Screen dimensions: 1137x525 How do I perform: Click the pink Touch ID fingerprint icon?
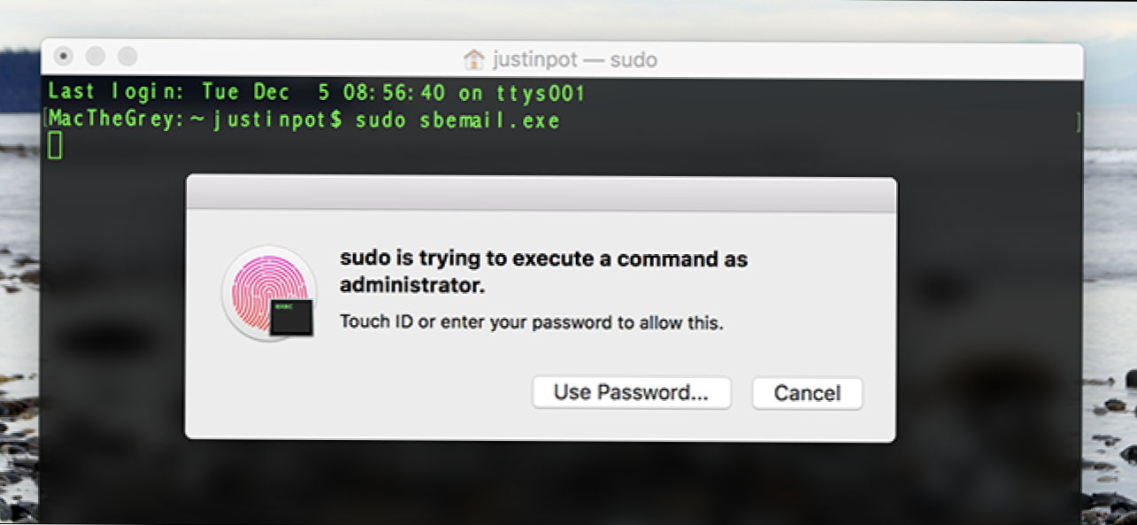269,293
